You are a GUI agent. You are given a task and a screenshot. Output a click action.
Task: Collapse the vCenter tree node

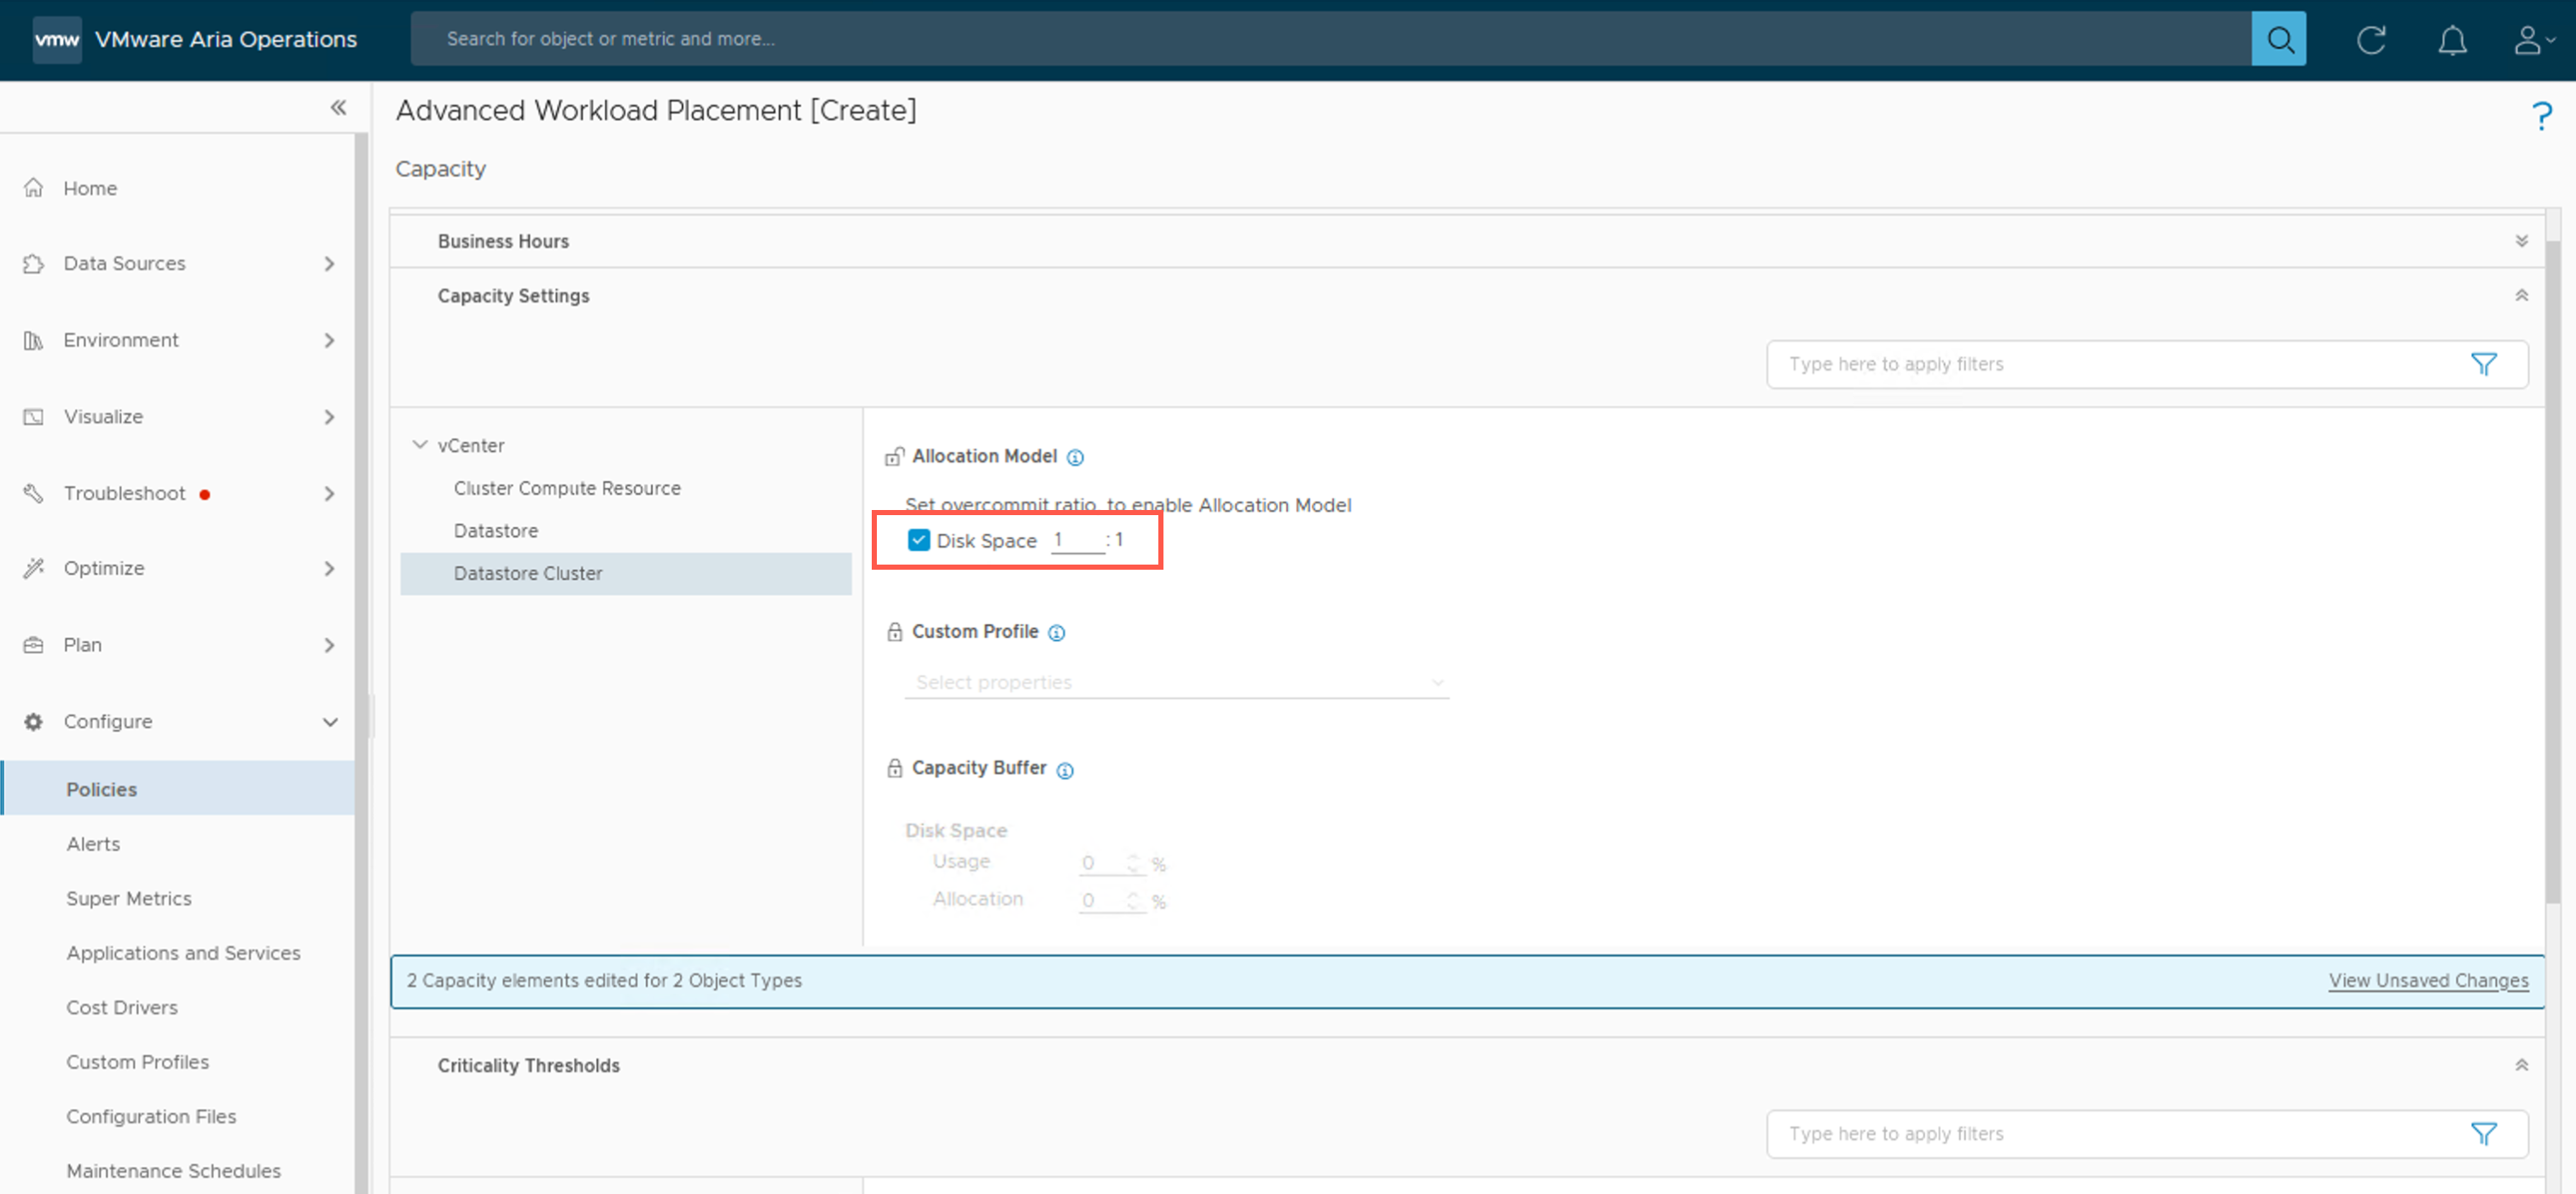(420, 445)
